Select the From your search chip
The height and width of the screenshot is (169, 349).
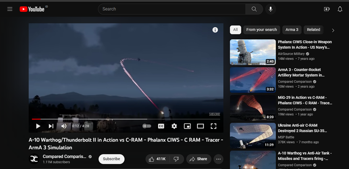tap(261, 30)
